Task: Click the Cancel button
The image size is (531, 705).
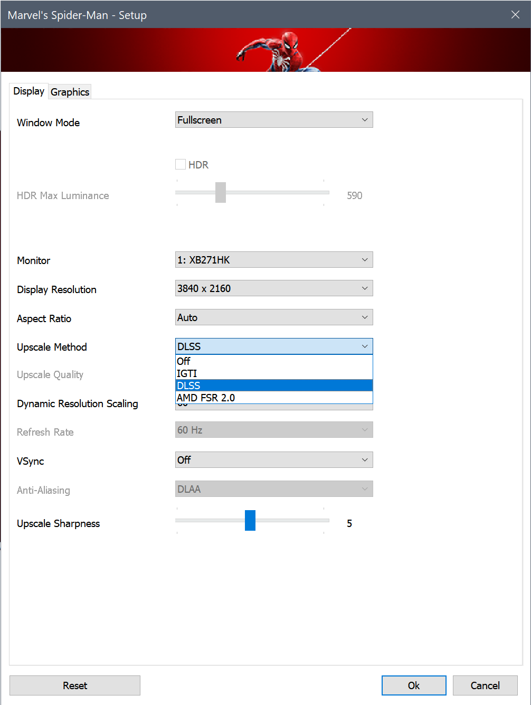Action: (485, 685)
